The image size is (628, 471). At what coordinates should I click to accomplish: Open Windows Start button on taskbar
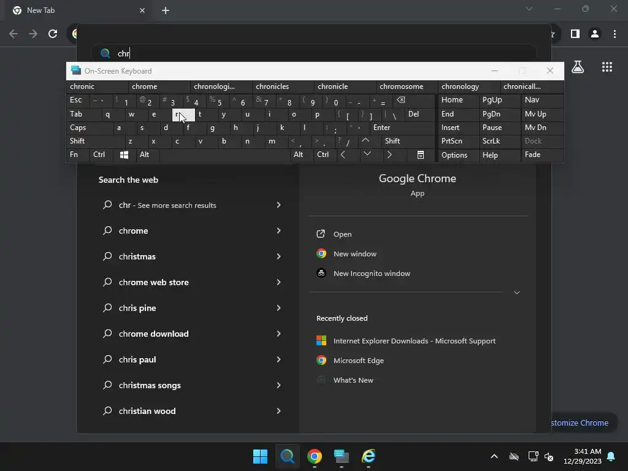coord(260,456)
